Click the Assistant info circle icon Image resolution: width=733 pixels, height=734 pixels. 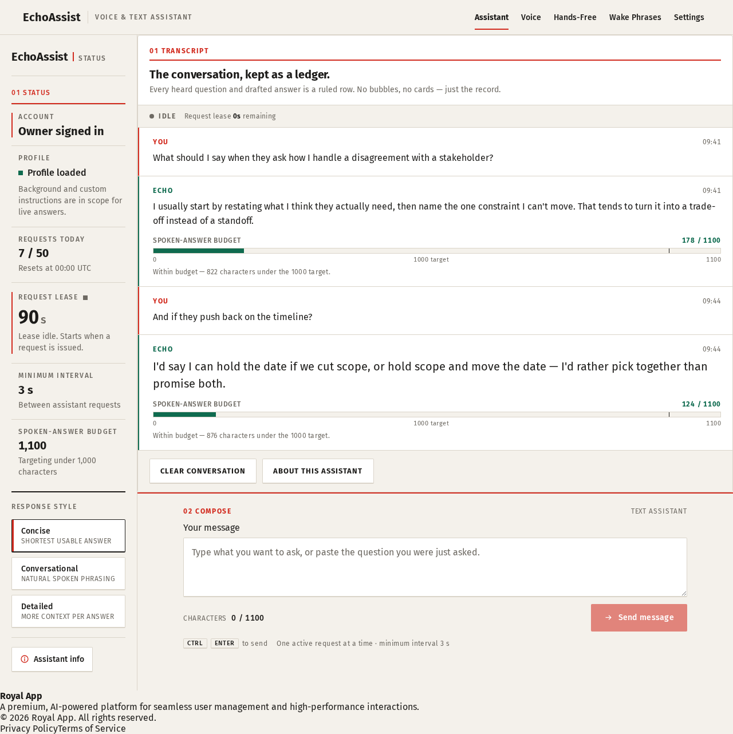(x=25, y=660)
